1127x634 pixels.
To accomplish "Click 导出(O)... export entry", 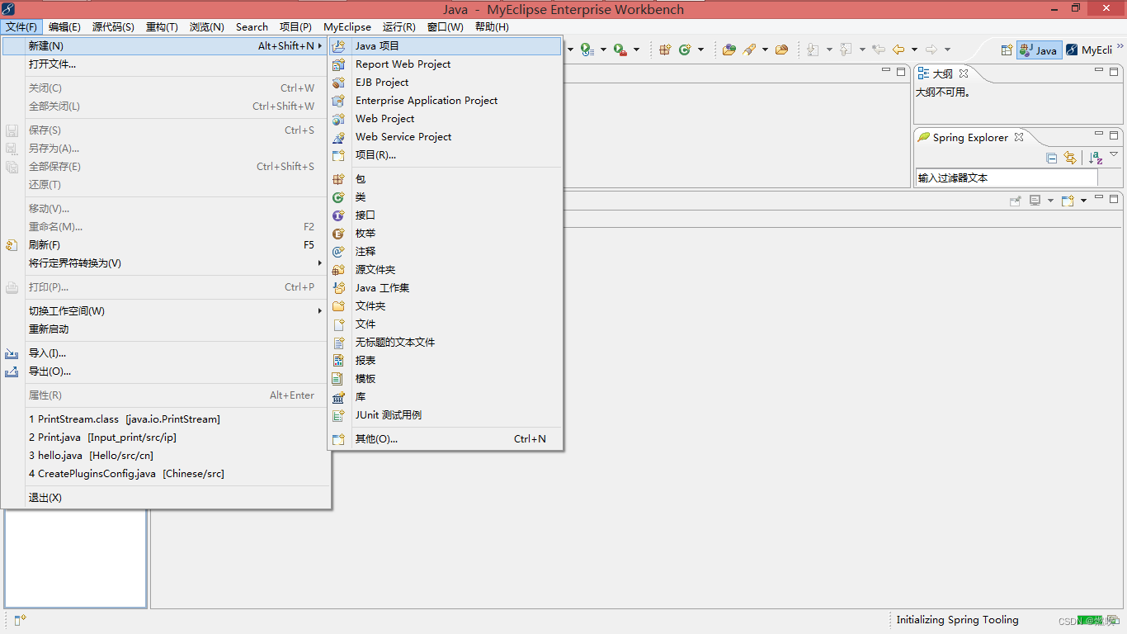I will 165,371.
